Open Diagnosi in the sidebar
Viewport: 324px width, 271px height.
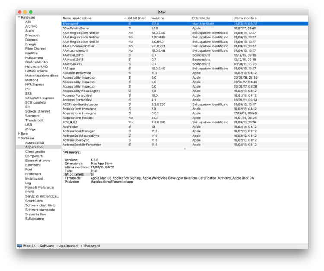[x=32, y=40]
